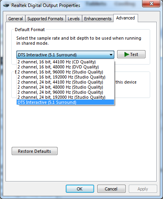Select 2 channel, 16 bit, 192000 Hz option

coord(65,77)
